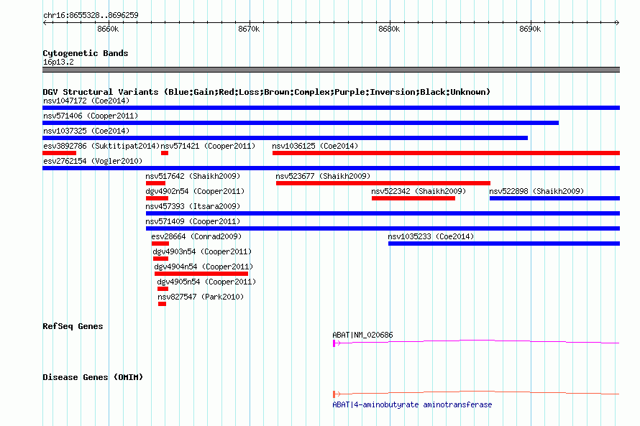This screenshot has height=426, width=640.
Task: Click the nsv571421 (Cooper2011) text label
Action: pos(208,146)
